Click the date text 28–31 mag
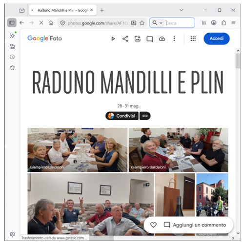The height and width of the screenshot is (244, 244). point(128,106)
